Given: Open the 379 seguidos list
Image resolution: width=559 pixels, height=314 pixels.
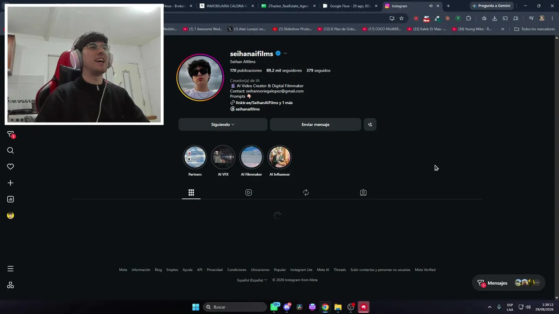Looking at the screenshot, I should 318,70.
